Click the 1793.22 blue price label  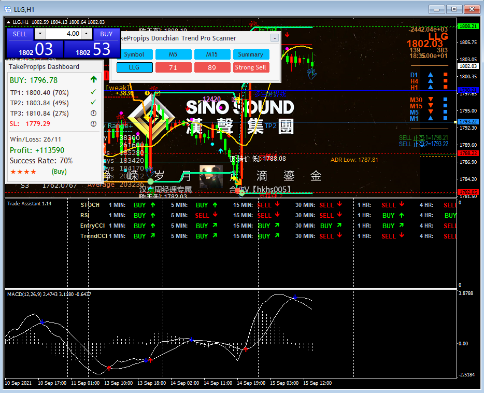468,122
